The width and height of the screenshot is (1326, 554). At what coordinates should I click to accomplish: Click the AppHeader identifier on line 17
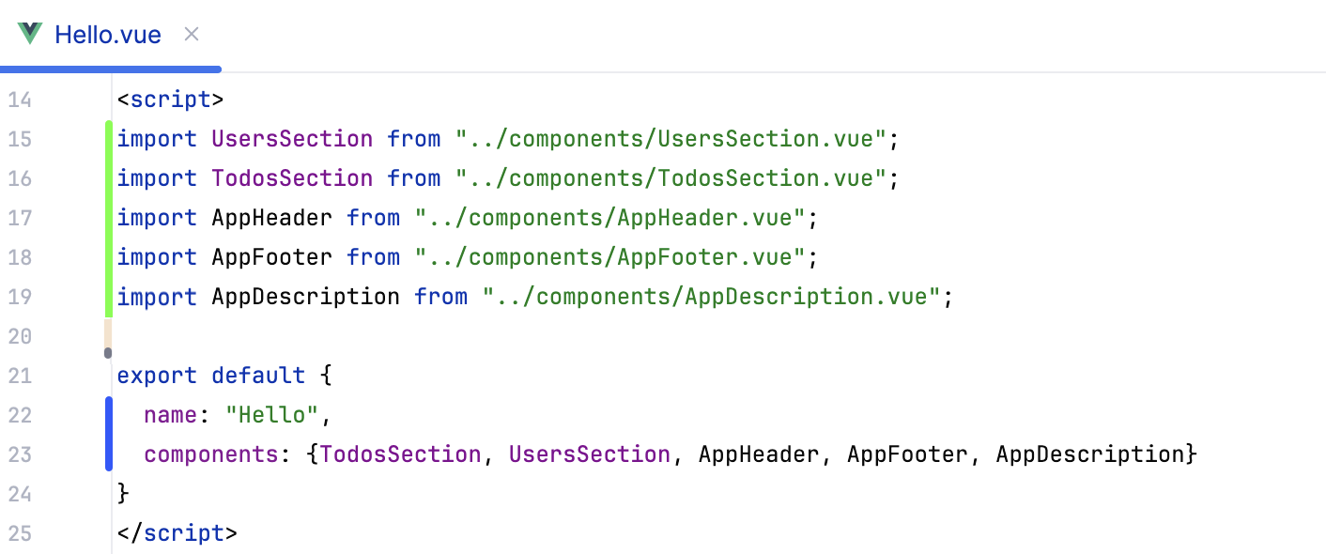pyautogui.click(x=271, y=217)
